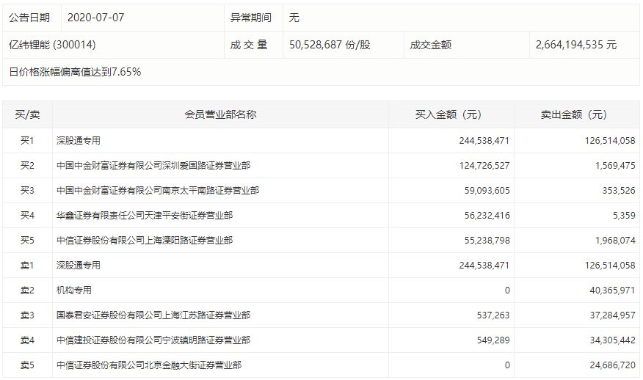Click the 买2 row label
Screen dimensions: 643x380
pos(27,166)
